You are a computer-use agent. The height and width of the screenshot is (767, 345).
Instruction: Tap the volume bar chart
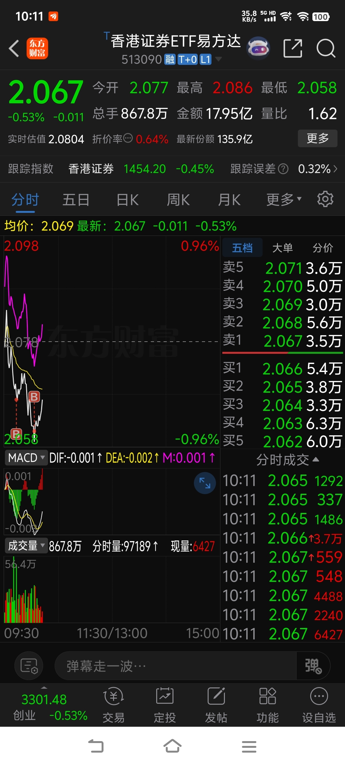click(112, 590)
